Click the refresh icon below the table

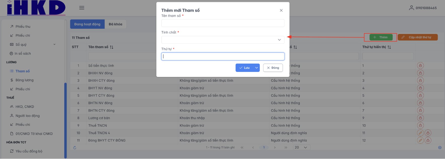pyautogui.click(x=75, y=148)
